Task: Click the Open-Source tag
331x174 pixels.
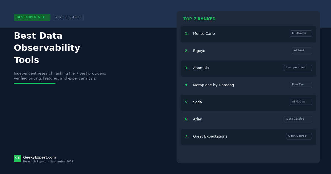Action: click(299, 136)
